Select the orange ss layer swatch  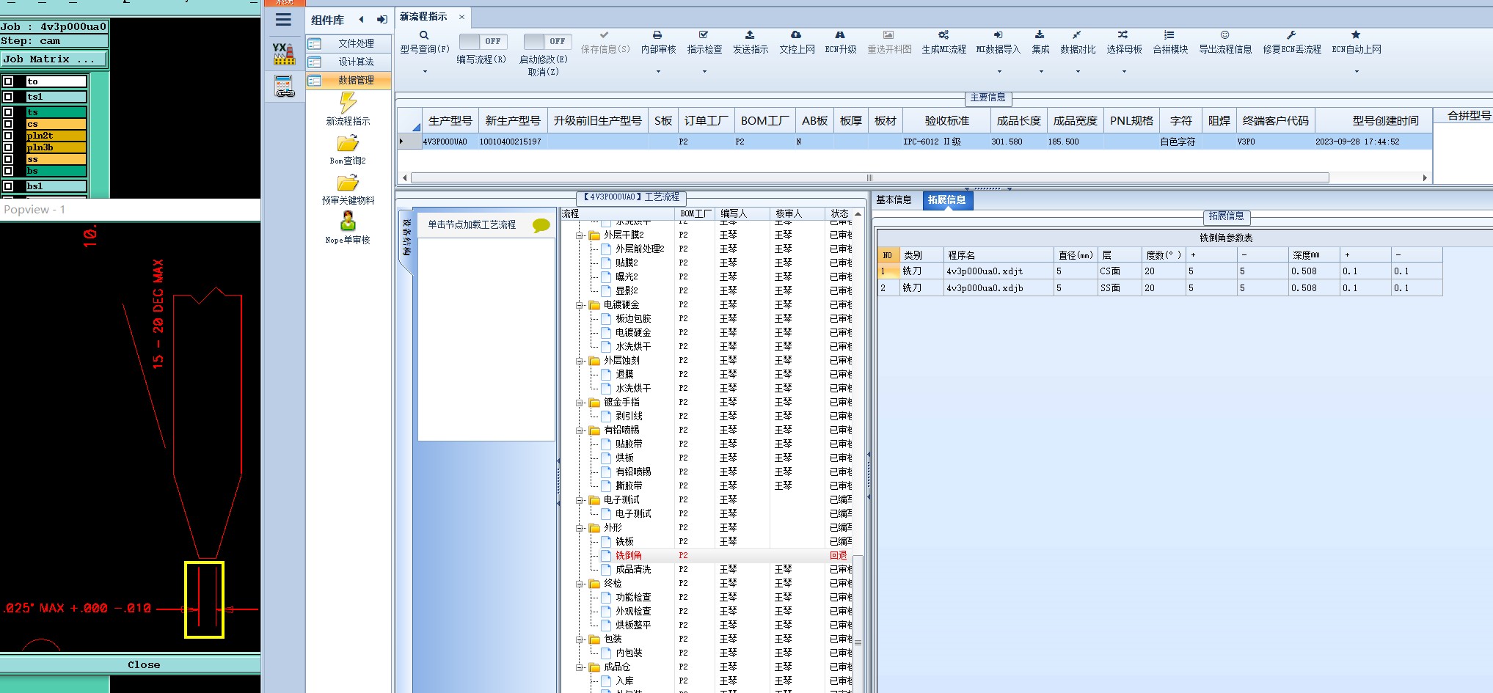[56, 159]
